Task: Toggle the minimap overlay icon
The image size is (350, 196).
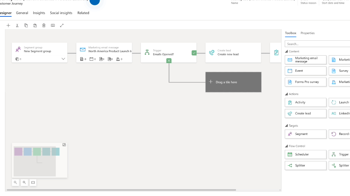Action: coord(64,144)
